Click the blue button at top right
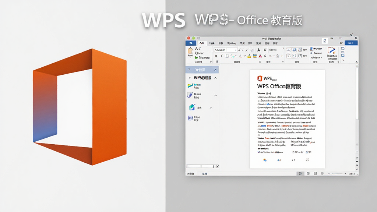The width and height of the screenshot is (377, 212). pos(351,43)
